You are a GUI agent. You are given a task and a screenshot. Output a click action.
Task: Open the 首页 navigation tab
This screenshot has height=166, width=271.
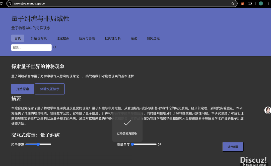pos(18,38)
